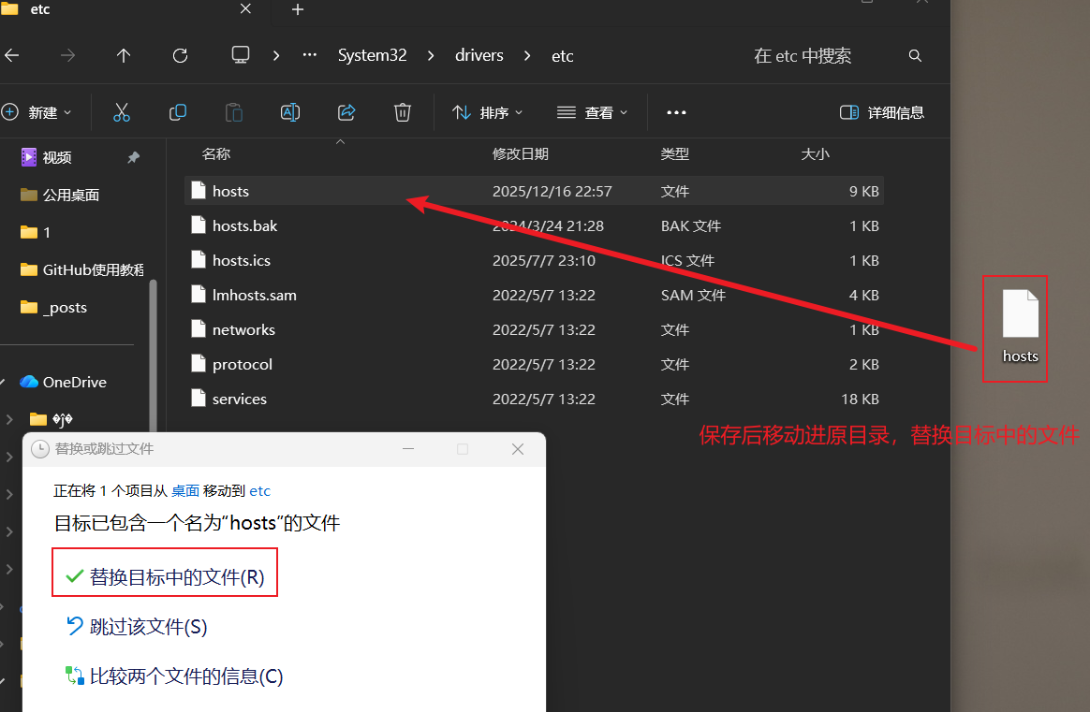Refresh the etc folder with the refresh icon
Screen dimensions: 1090x712
coord(180,55)
